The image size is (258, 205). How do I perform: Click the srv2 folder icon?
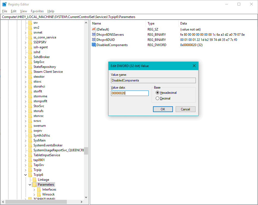(x=30, y=28)
